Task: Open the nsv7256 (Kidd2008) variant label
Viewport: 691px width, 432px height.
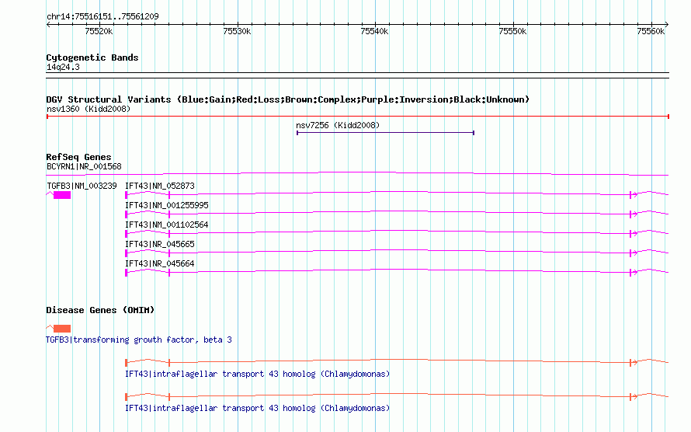Action: point(338,125)
